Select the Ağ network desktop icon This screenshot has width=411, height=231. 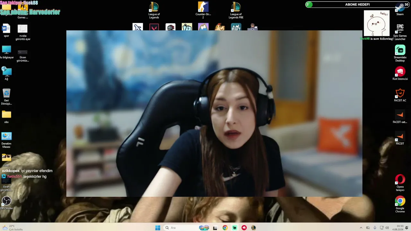click(x=6, y=73)
